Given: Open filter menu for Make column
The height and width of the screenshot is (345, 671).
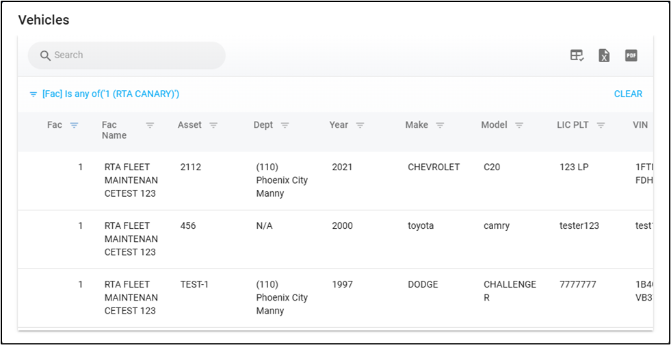Looking at the screenshot, I should 440,125.
